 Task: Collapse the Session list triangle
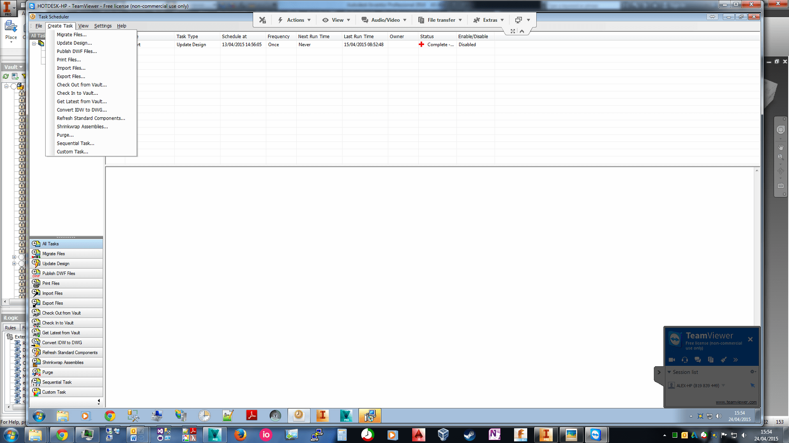tap(669, 372)
